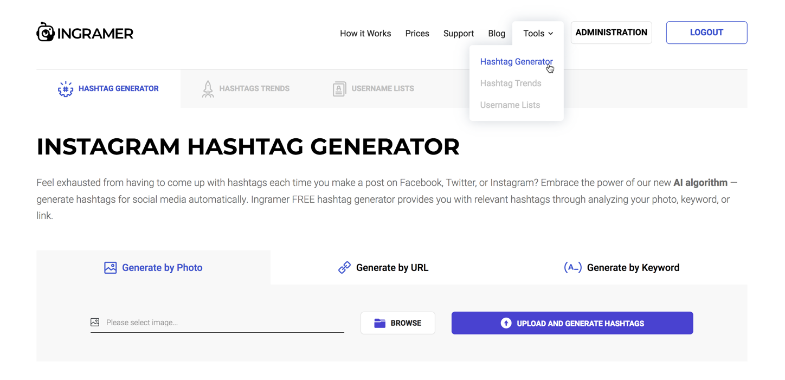Click the Instagram Hashtag Generator heading
The width and height of the screenshot is (785, 380).
(248, 147)
